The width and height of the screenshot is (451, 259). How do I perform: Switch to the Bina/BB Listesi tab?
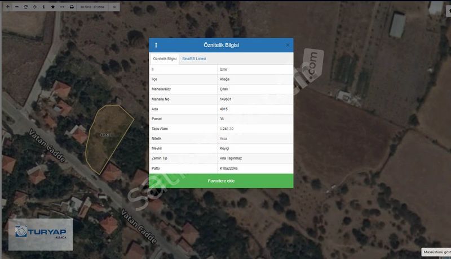(x=194, y=58)
